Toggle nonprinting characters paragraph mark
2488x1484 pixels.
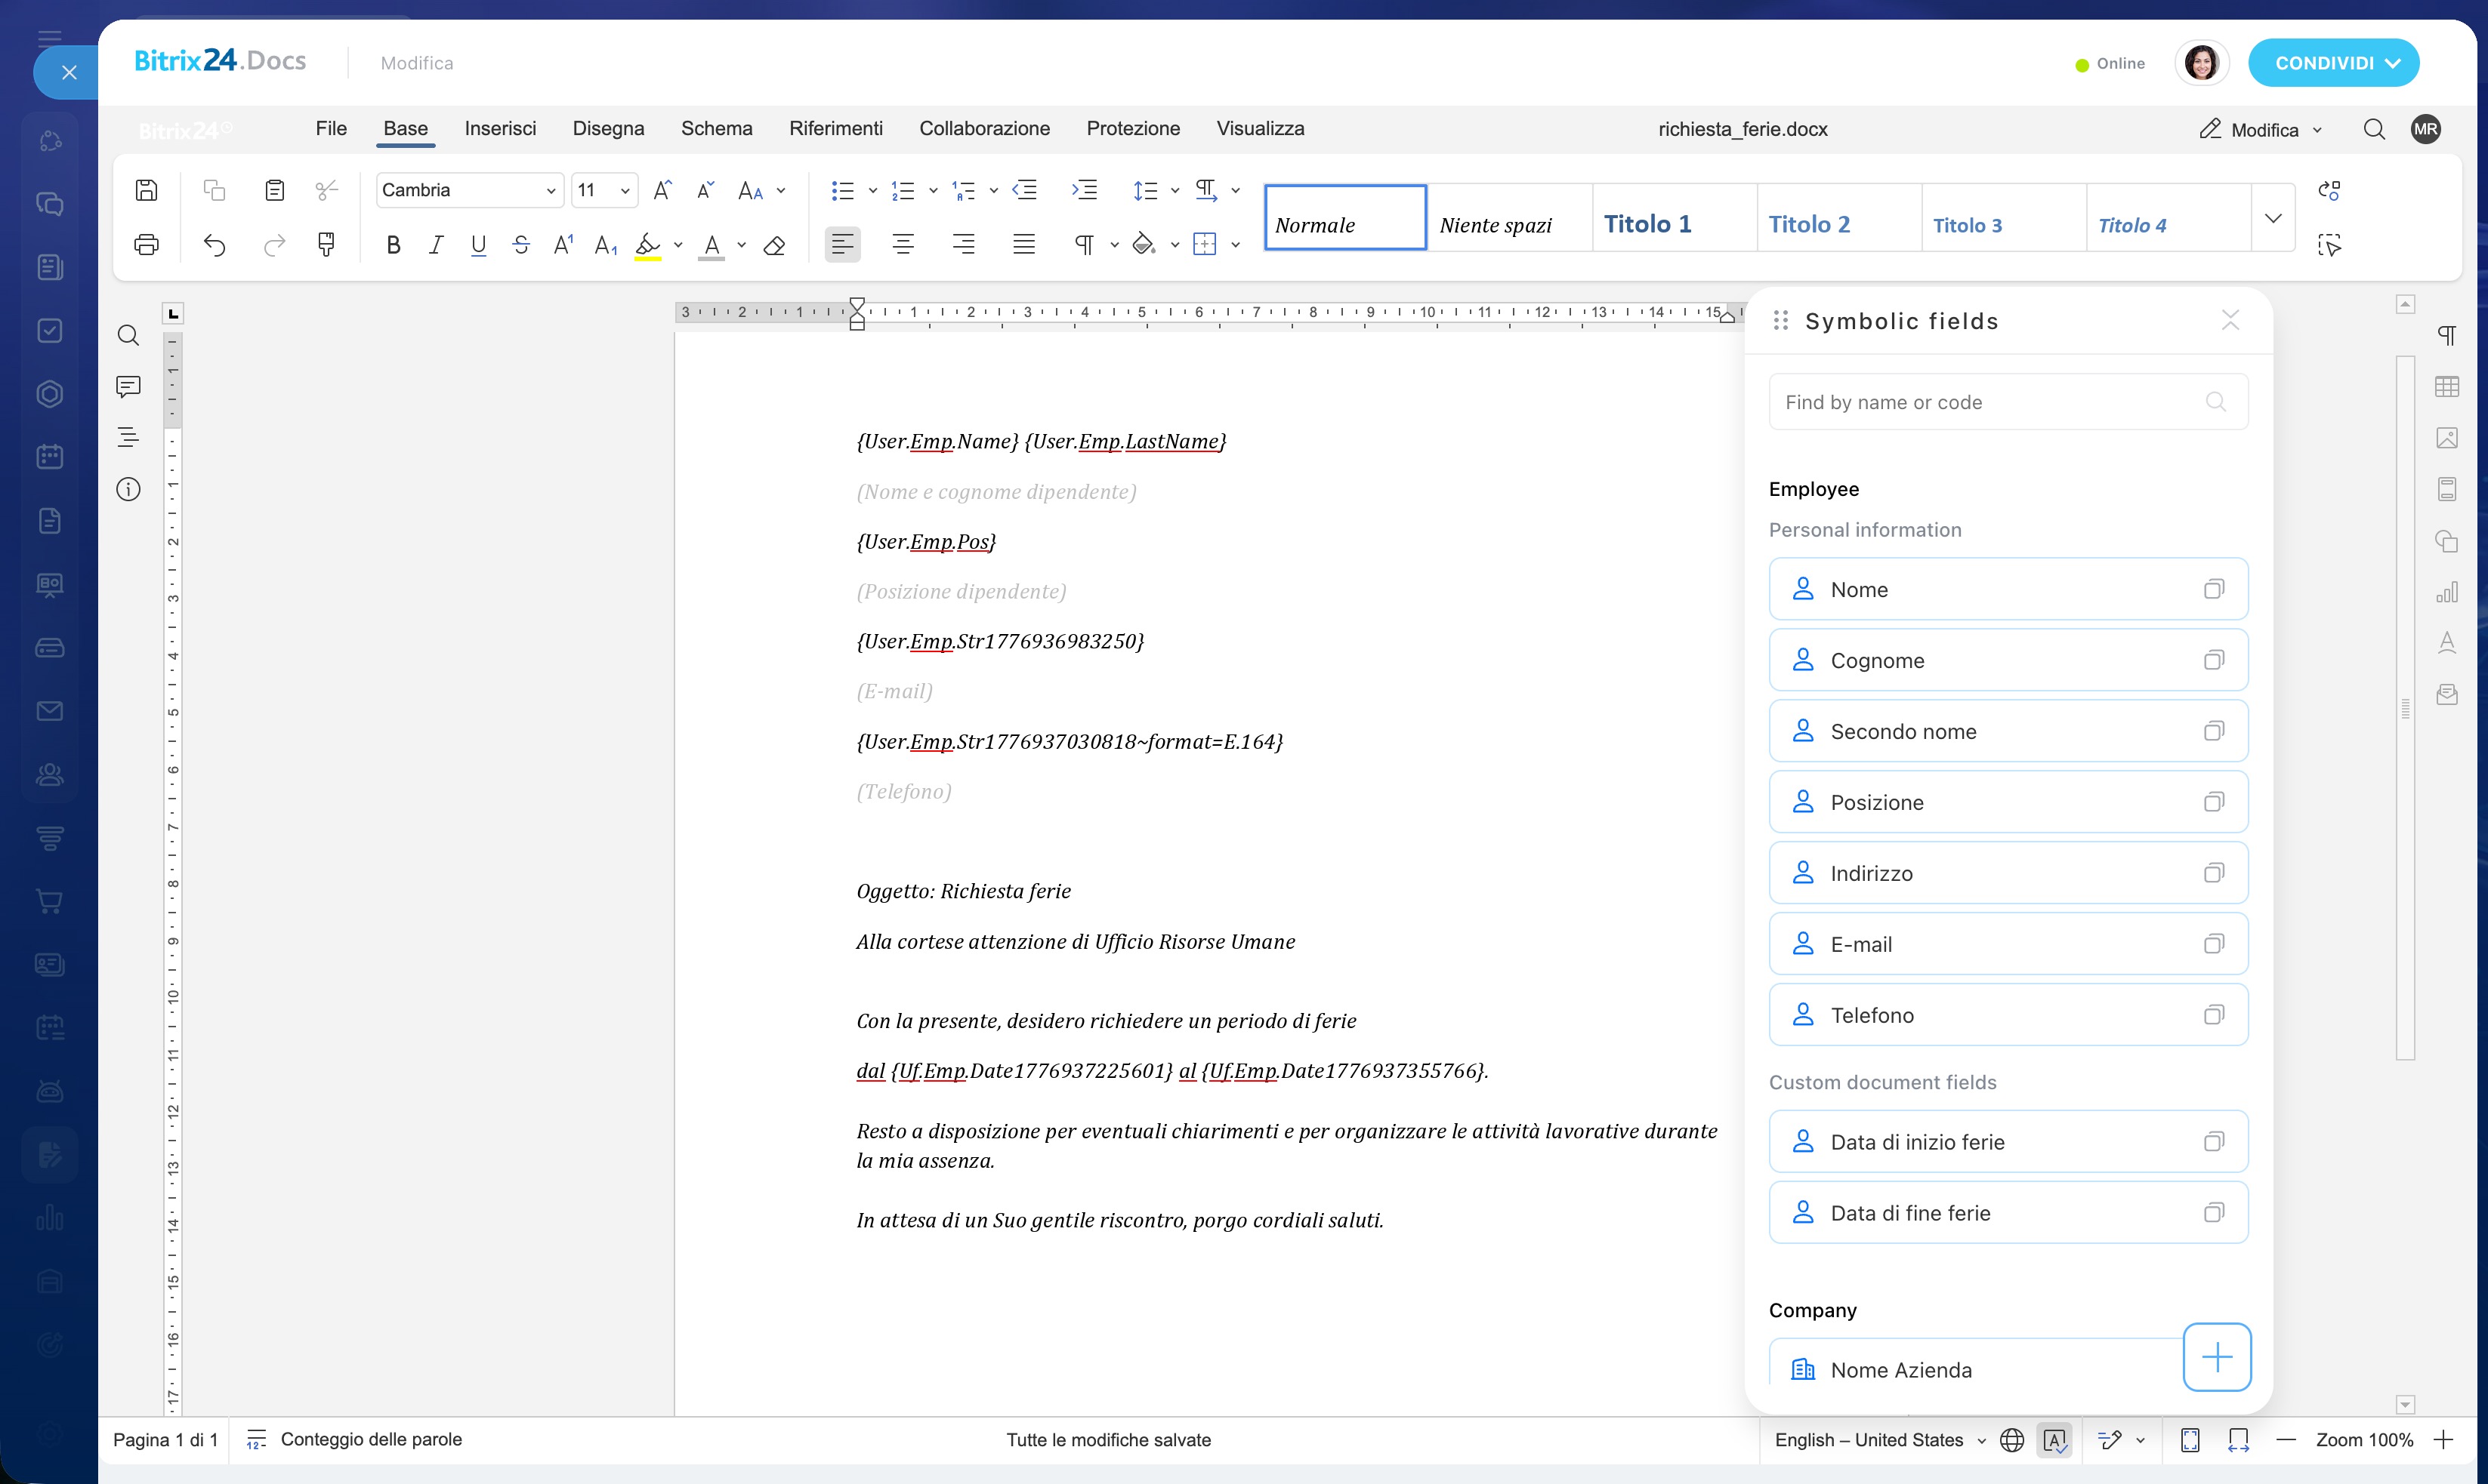(x=1083, y=245)
